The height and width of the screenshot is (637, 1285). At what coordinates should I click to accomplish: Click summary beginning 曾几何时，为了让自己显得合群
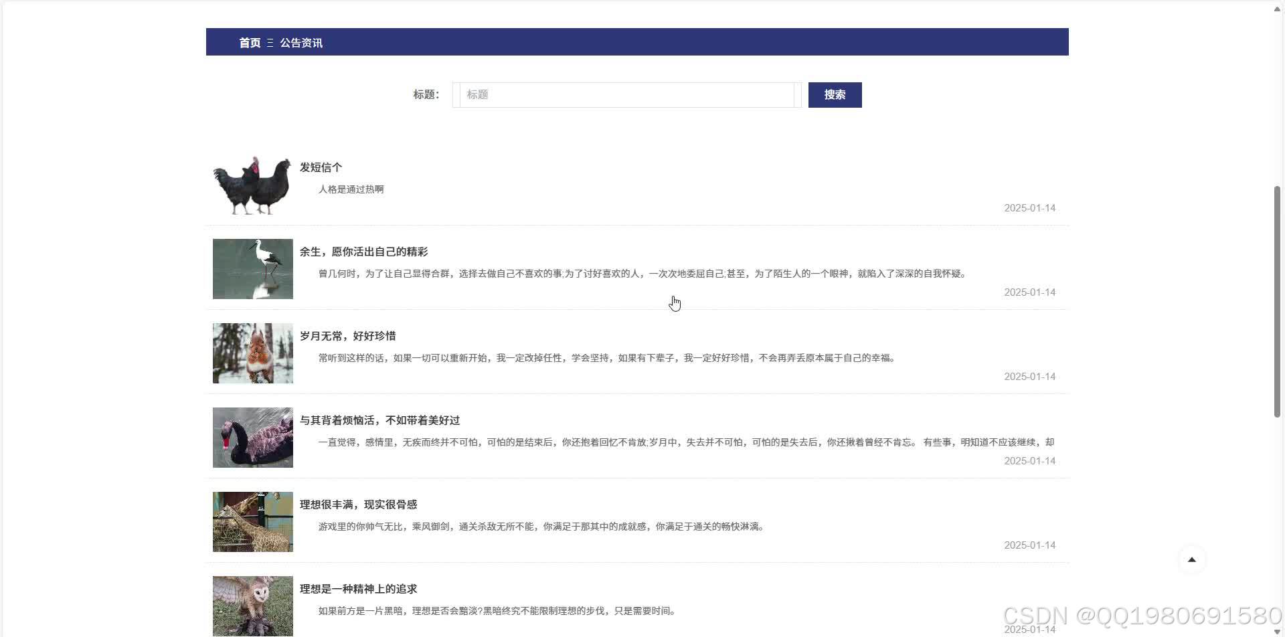[642, 274]
